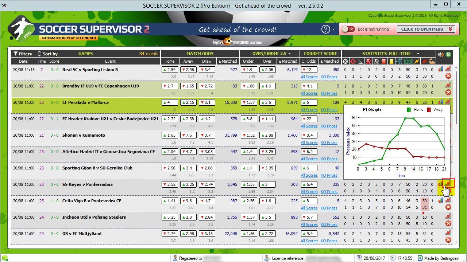Click Draw odds 3.1 for CF Peralada
The image size is (467, 262).
(x=207, y=102)
